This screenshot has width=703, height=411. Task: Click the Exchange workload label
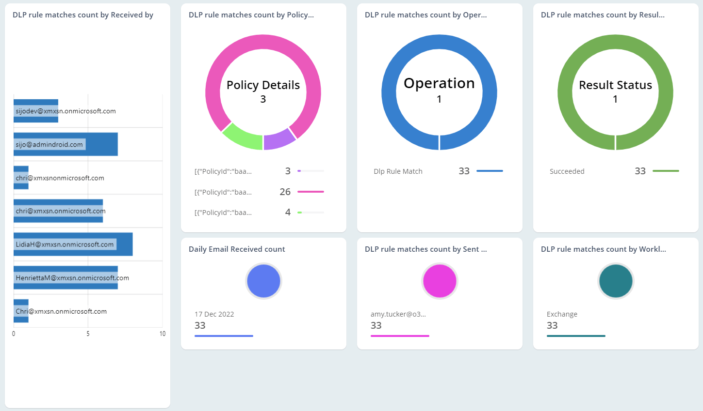tap(562, 314)
